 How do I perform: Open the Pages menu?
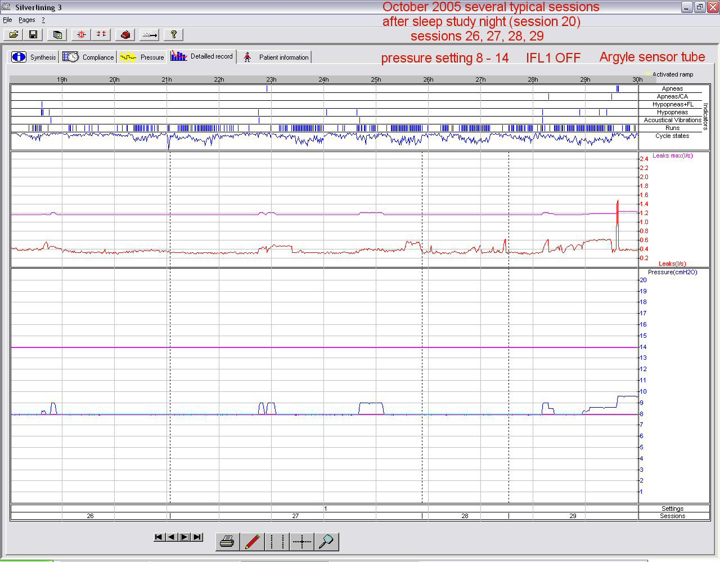pyautogui.click(x=26, y=20)
